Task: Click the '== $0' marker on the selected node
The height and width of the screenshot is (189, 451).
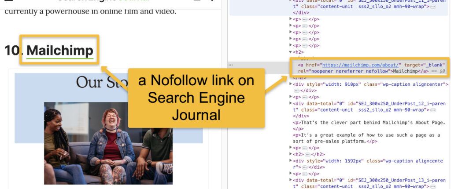Action: pyautogui.click(x=437, y=71)
